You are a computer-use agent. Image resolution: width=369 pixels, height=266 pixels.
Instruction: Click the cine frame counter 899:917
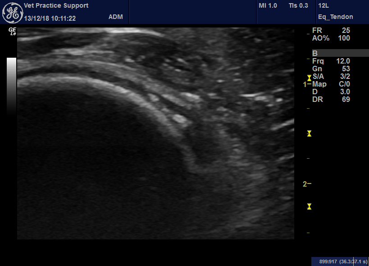[328, 261]
